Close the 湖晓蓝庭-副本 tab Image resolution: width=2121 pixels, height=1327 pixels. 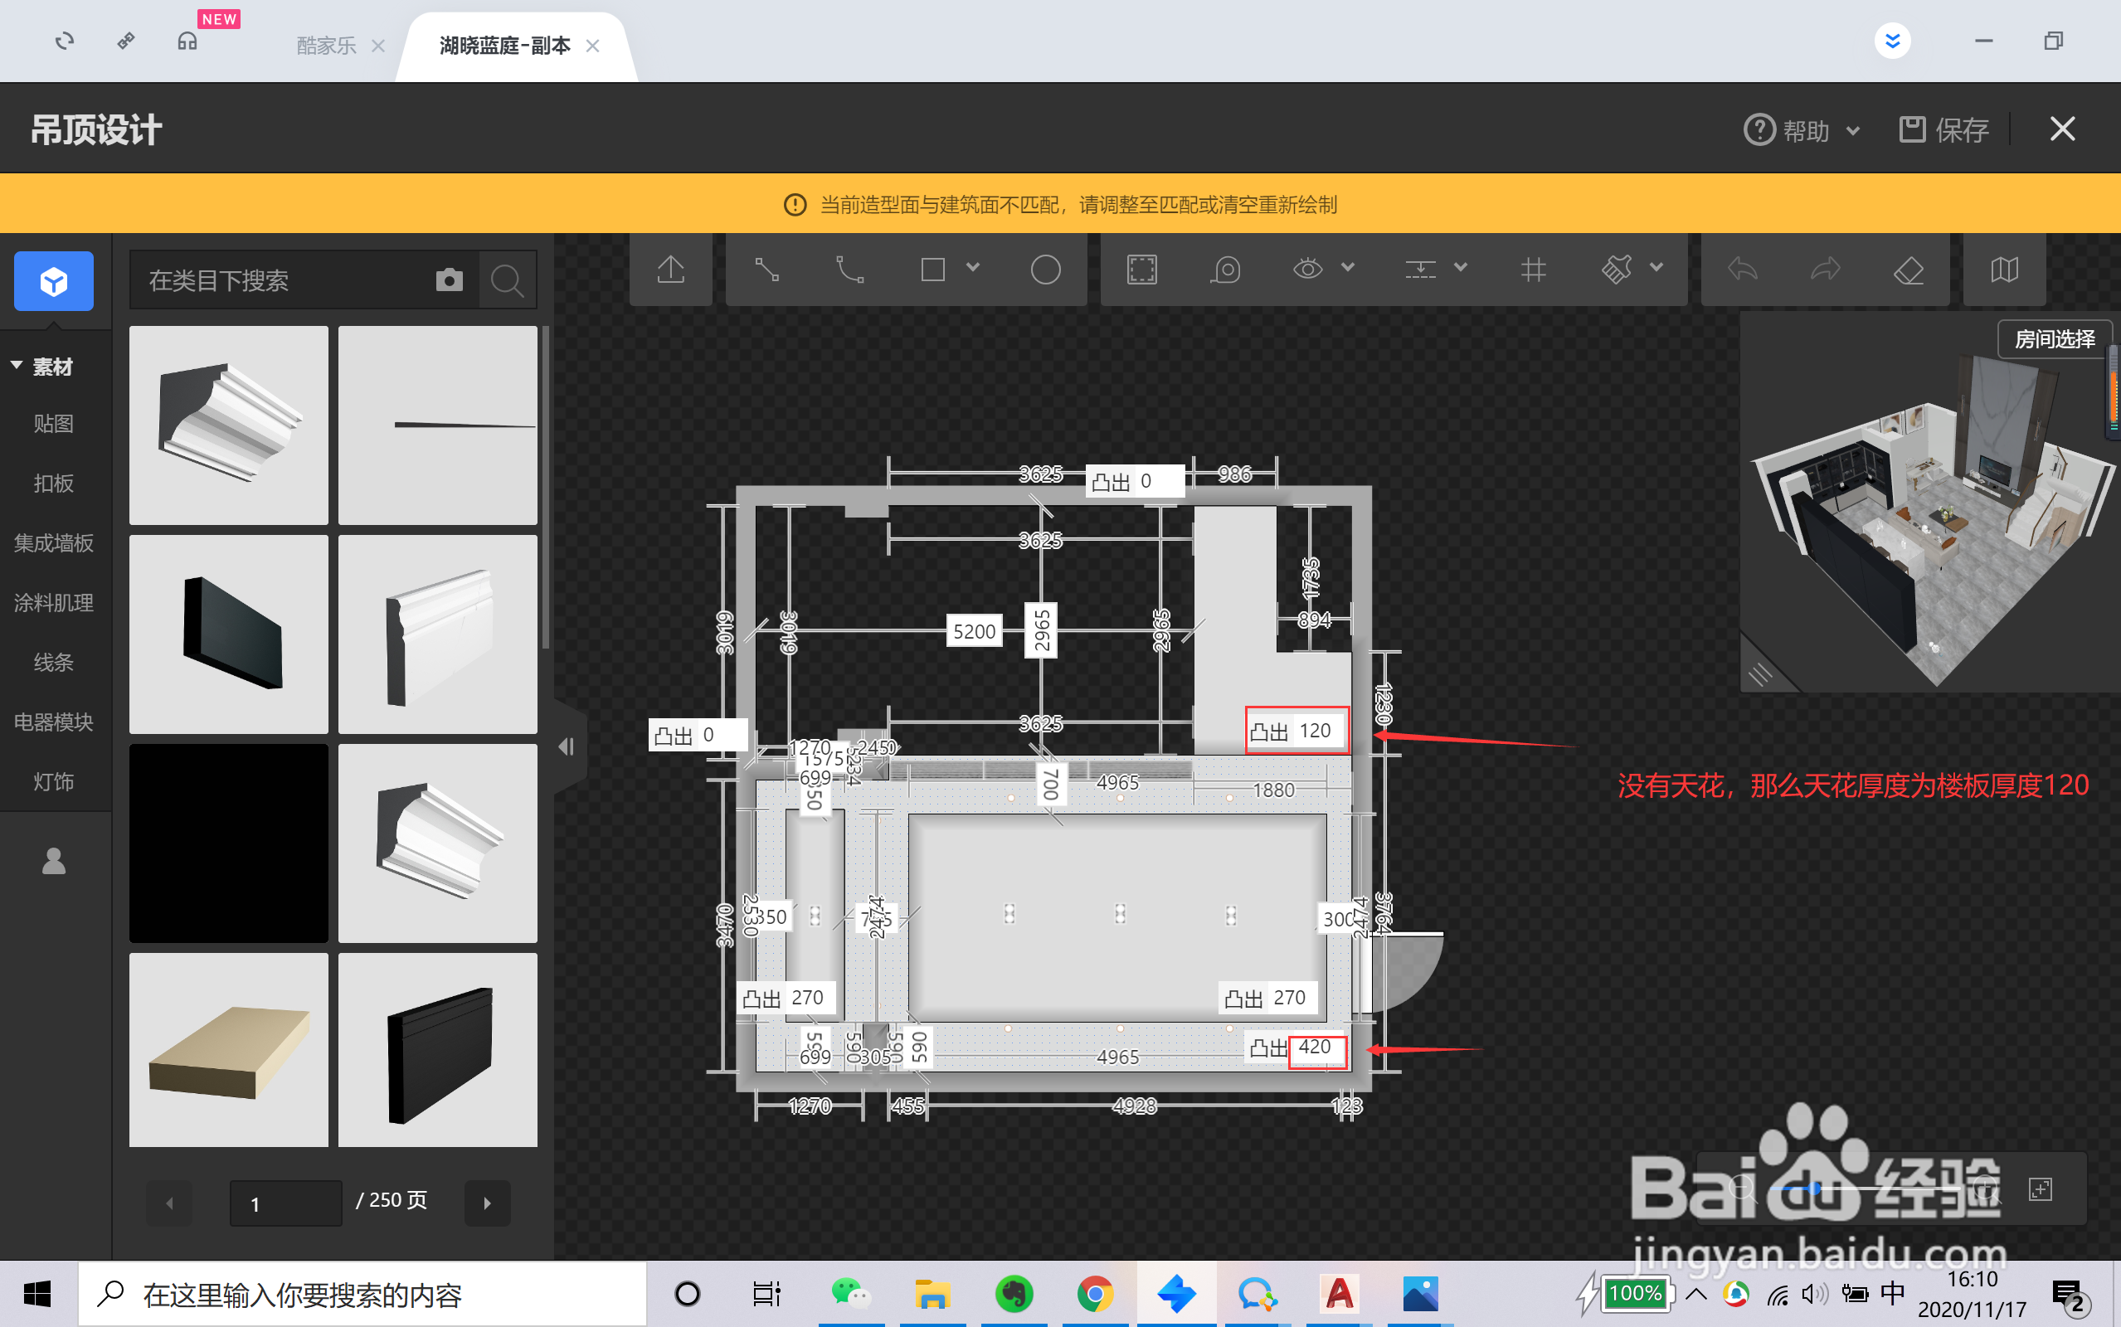pyautogui.click(x=592, y=46)
